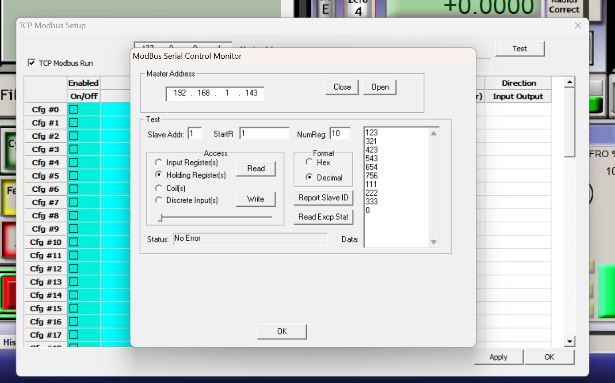Turn on the Cfg #8 checkbox
The width and height of the screenshot is (615, 383).
pos(74,216)
